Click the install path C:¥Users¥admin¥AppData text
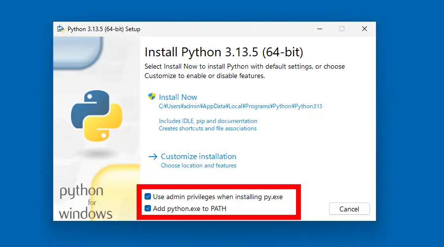 click(240, 106)
